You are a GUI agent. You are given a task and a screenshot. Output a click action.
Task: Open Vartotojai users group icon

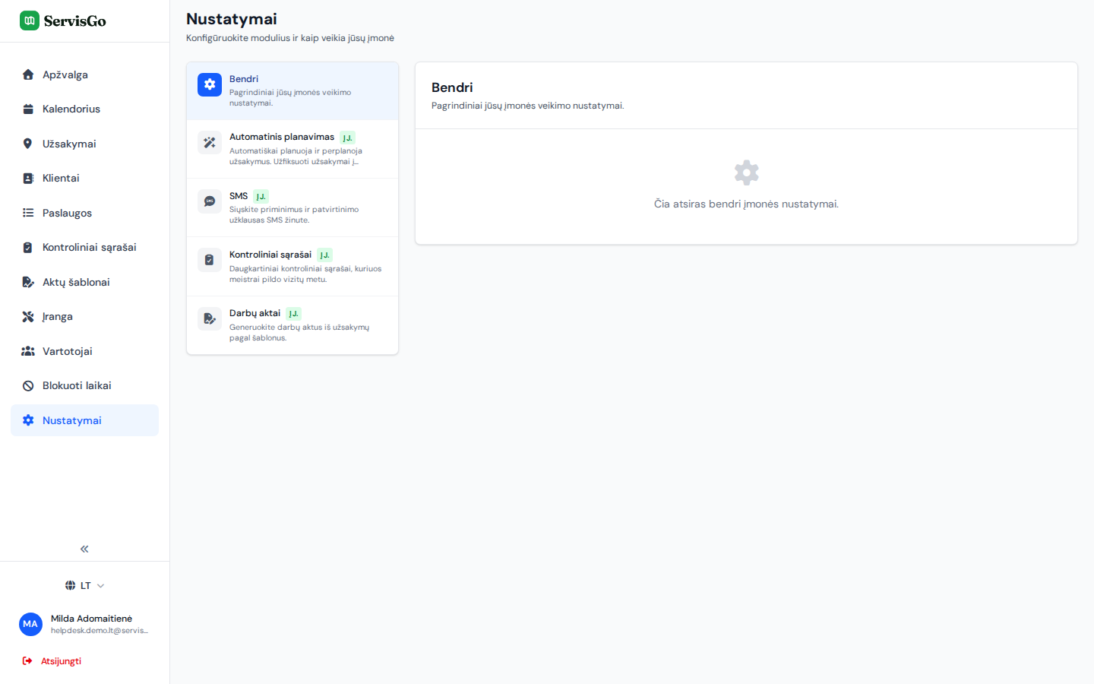point(28,351)
